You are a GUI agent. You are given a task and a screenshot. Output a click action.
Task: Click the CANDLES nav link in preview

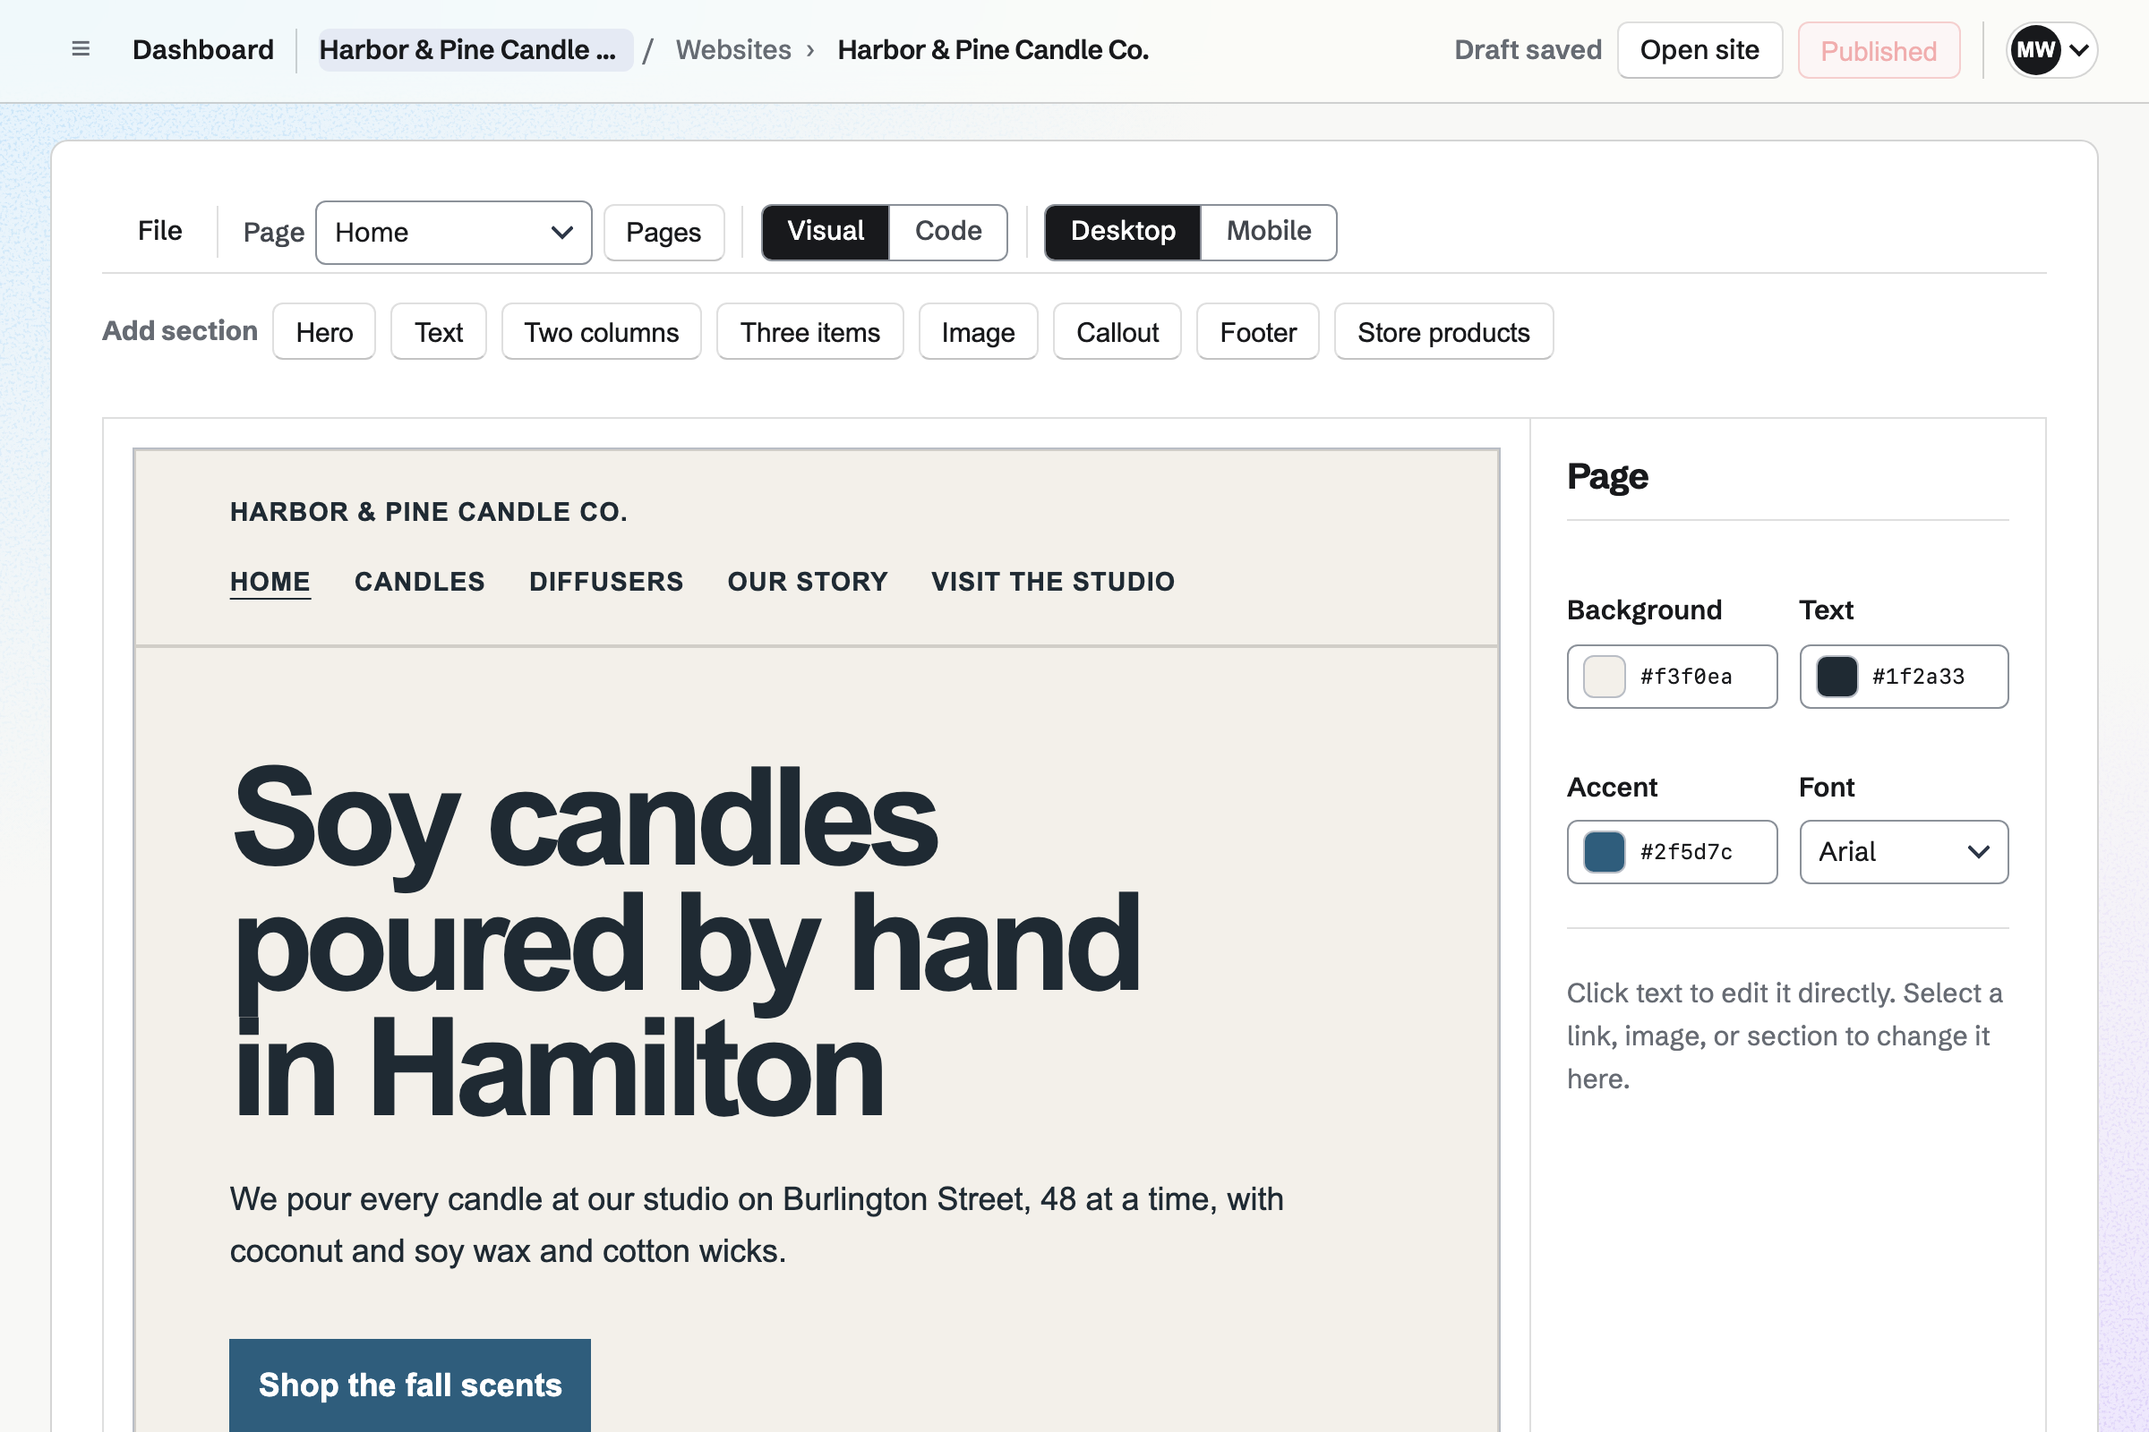419,582
